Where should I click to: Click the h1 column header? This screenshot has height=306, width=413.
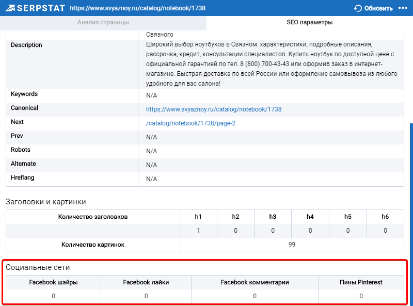click(x=198, y=217)
